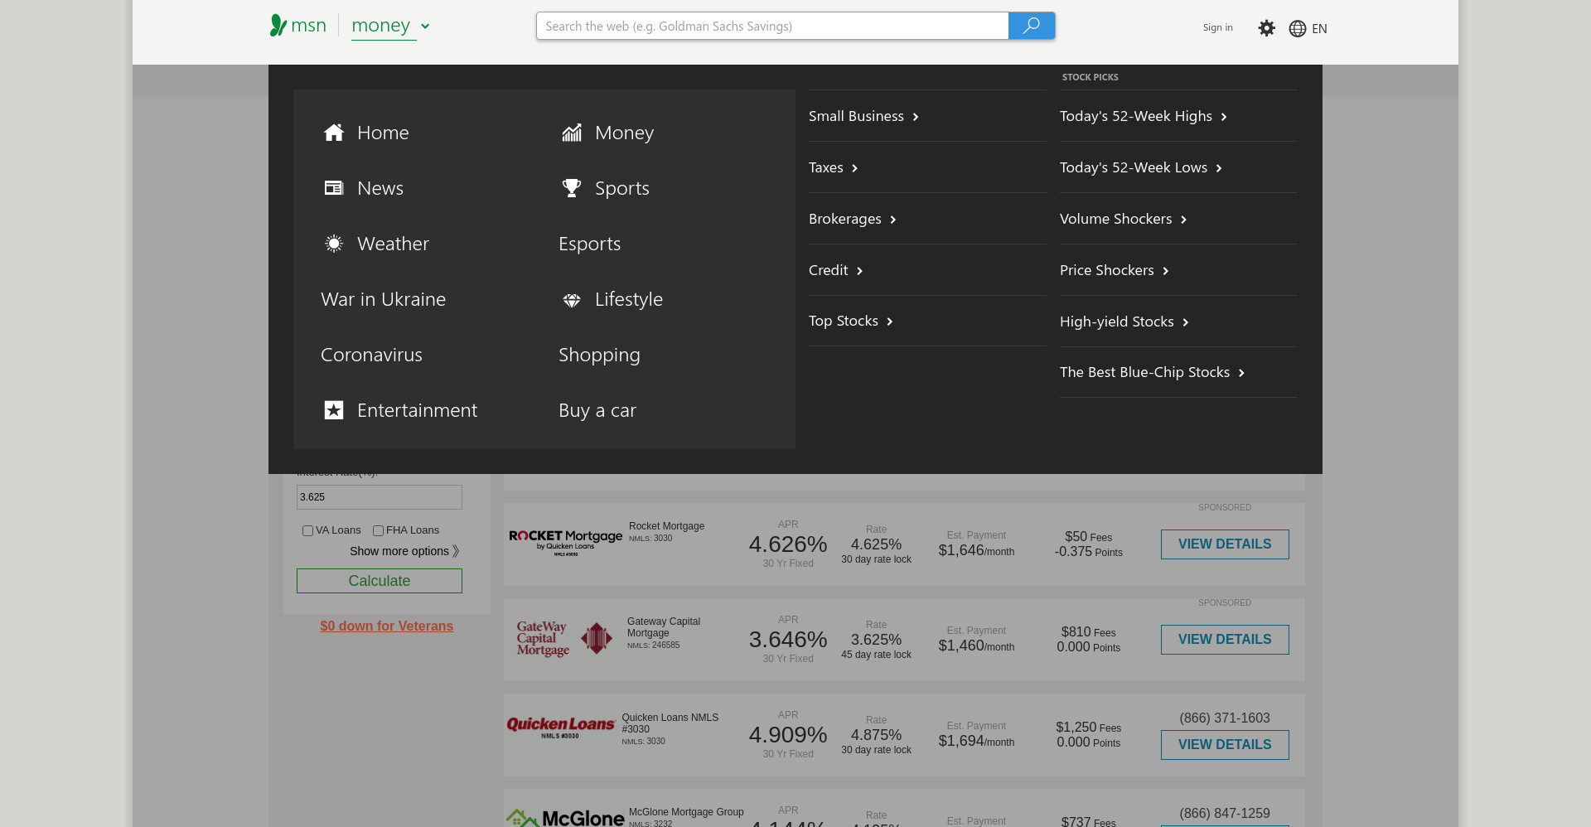Expand Show more options
The image size is (1591, 827).
point(404,551)
